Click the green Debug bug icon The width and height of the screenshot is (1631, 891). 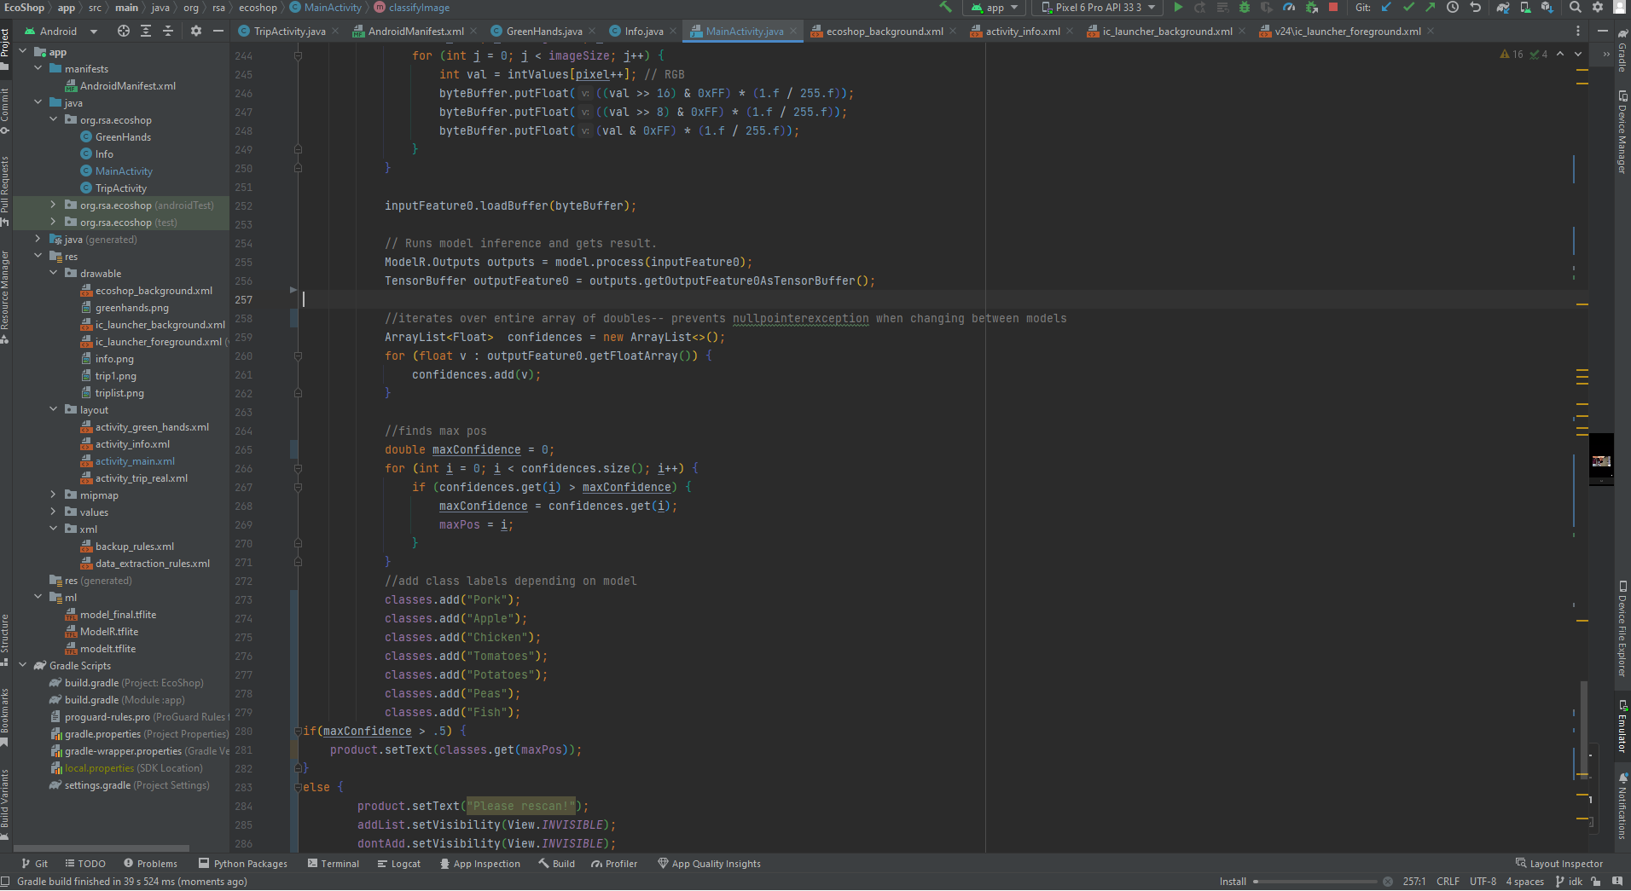[x=1245, y=8]
